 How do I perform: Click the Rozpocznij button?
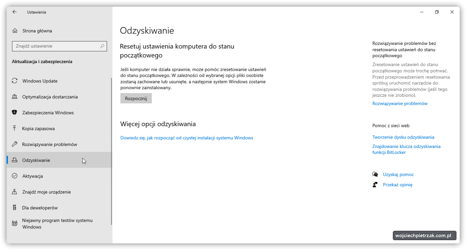[136, 98]
